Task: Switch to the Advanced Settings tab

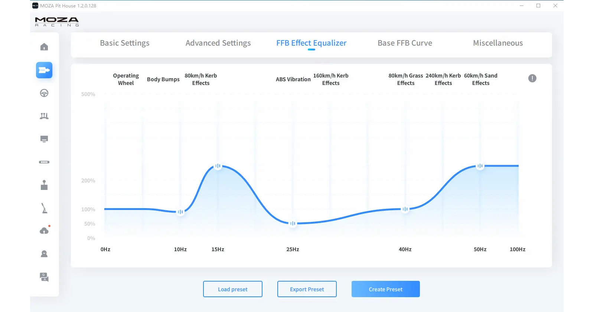Action: tap(218, 43)
